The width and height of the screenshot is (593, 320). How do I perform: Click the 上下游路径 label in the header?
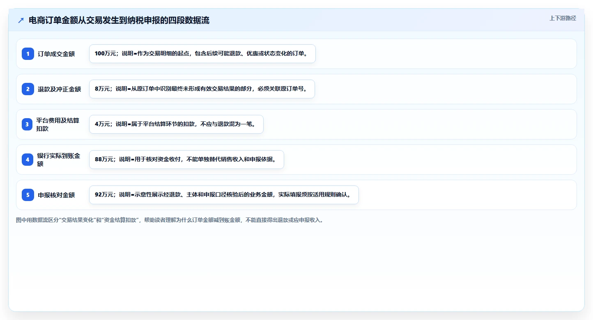(x=563, y=18)
